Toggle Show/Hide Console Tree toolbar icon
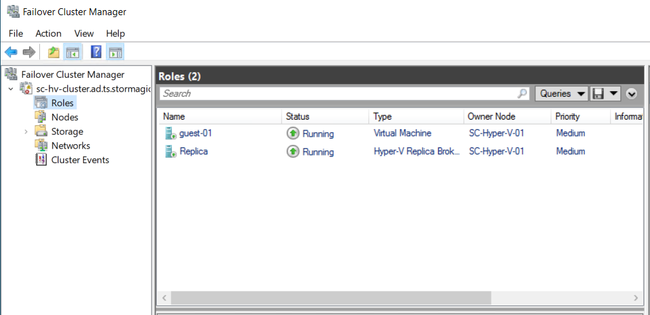Viewport: 650px width, 315px height. click(x=72, y=52)
